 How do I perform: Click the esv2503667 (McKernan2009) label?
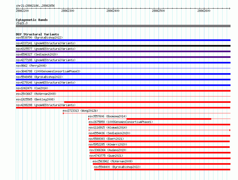[x=36, y=94]
